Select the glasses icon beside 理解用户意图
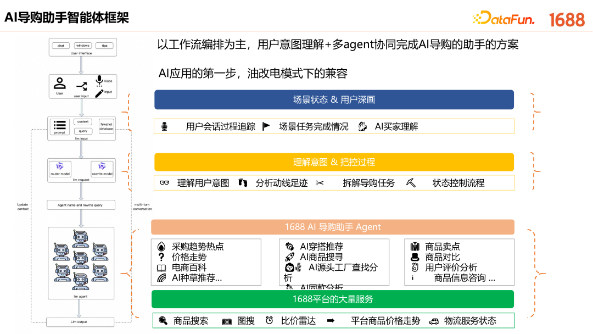593x334 pixels. coord(165,183)
